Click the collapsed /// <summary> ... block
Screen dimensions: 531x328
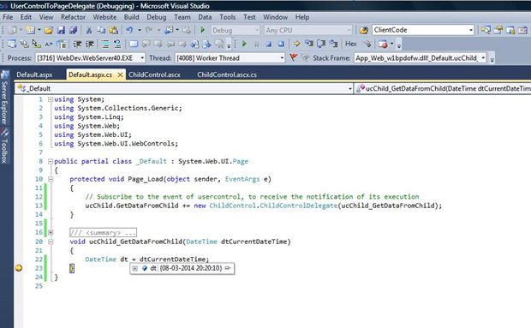[x=103, y=233]
